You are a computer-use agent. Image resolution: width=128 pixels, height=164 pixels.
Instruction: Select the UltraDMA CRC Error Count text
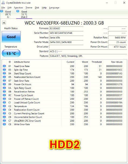[27, 121]
